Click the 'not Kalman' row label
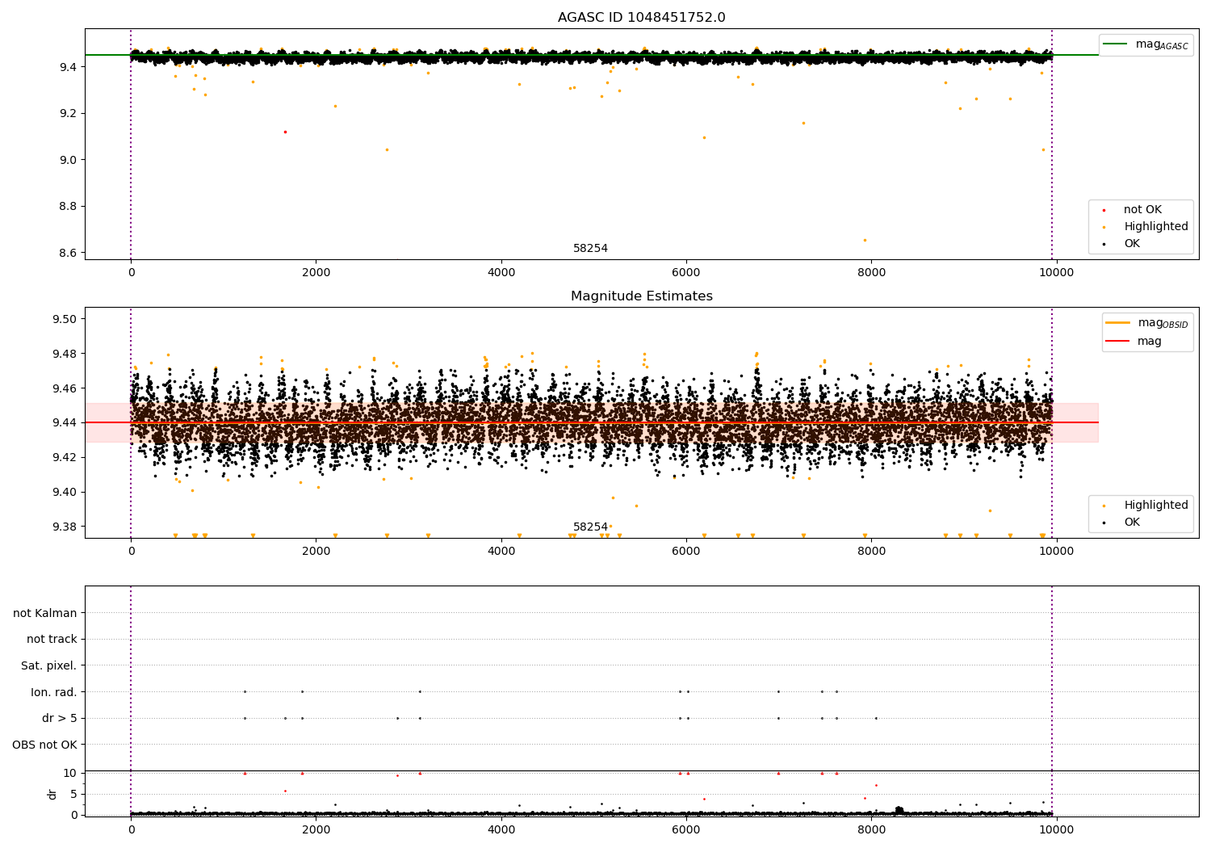The width and height of the screenshot is (1211, 848). tap(45, 613)
